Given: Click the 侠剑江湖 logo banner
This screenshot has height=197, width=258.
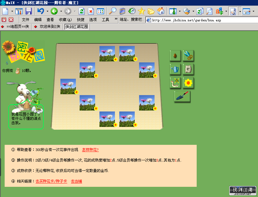Looking at the screenshot, I should pos(243,191).
